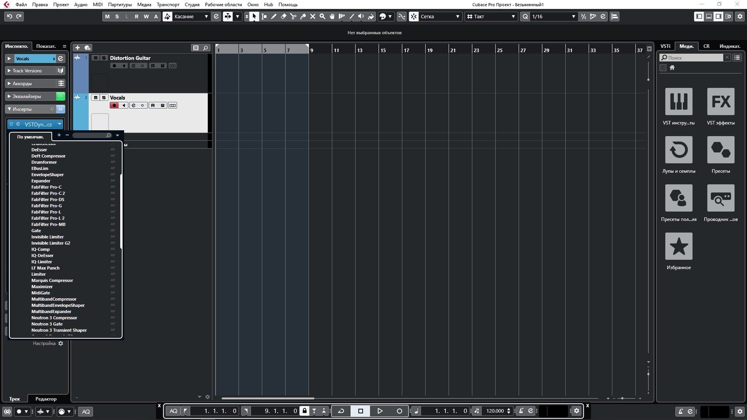This screenshot has height=420, width=747.
Task: Open the Favorites star tile
Action: pyautogui.click(x=679, y=247)
